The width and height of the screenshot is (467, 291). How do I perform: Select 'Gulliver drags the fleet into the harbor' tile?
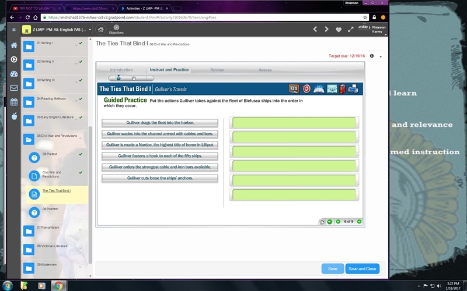tap(160, 123)
